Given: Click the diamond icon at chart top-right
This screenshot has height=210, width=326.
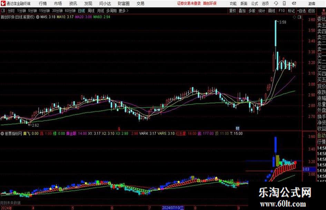Looking at the screenshot, I should 294,18.
